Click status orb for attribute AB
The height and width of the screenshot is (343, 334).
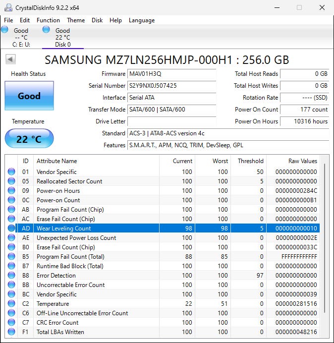click(11, 209)
